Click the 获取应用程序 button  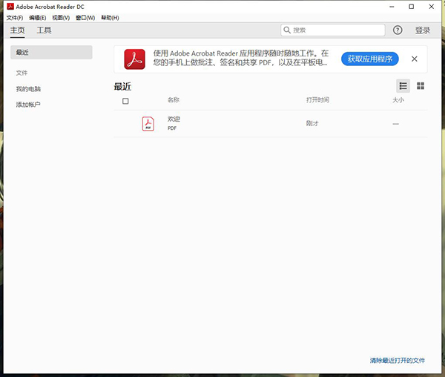click(x=370, y=59)
